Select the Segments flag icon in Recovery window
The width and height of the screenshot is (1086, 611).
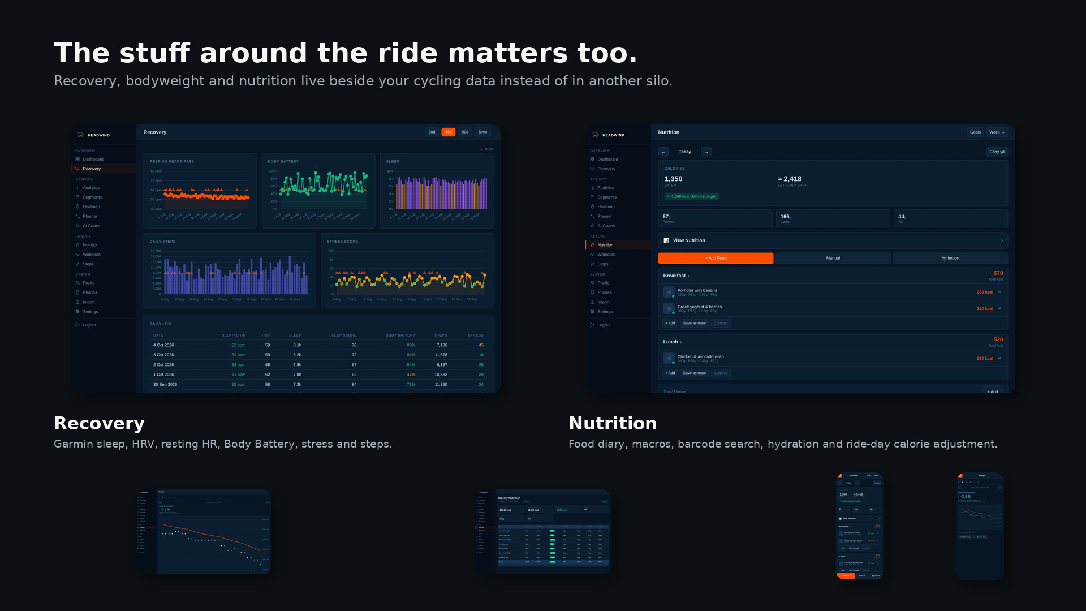tap(77, 197)
